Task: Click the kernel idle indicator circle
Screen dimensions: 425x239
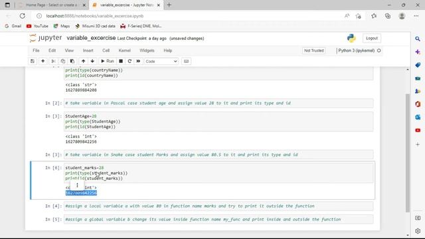Action: point(379,50)
